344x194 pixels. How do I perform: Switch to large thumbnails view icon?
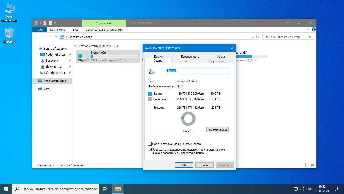coord(313,165)
